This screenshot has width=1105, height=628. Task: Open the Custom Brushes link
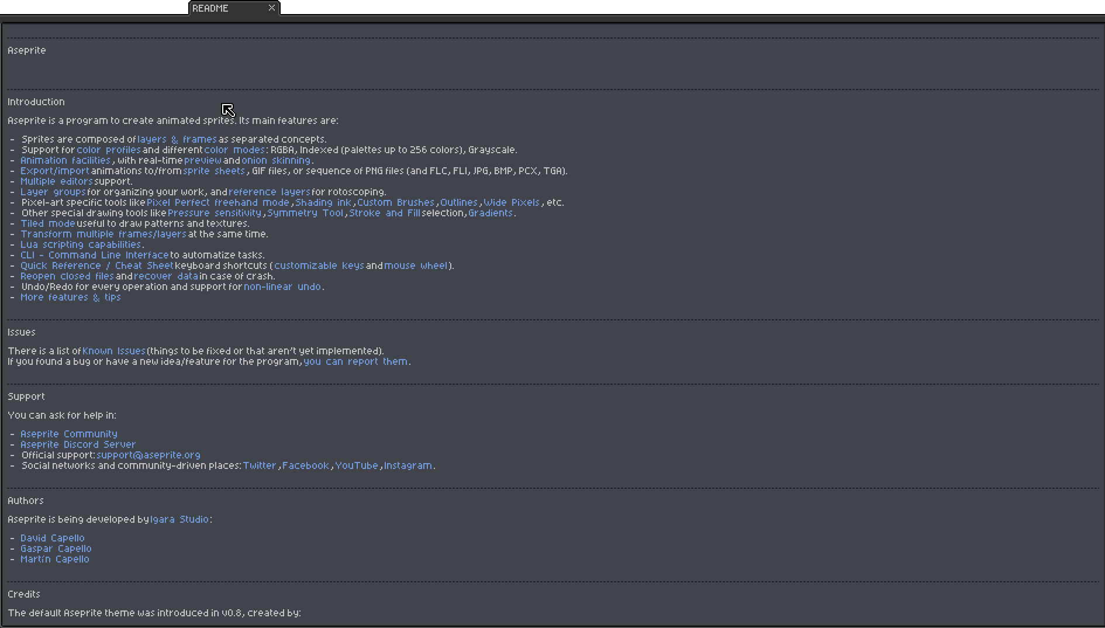point(396,202)
